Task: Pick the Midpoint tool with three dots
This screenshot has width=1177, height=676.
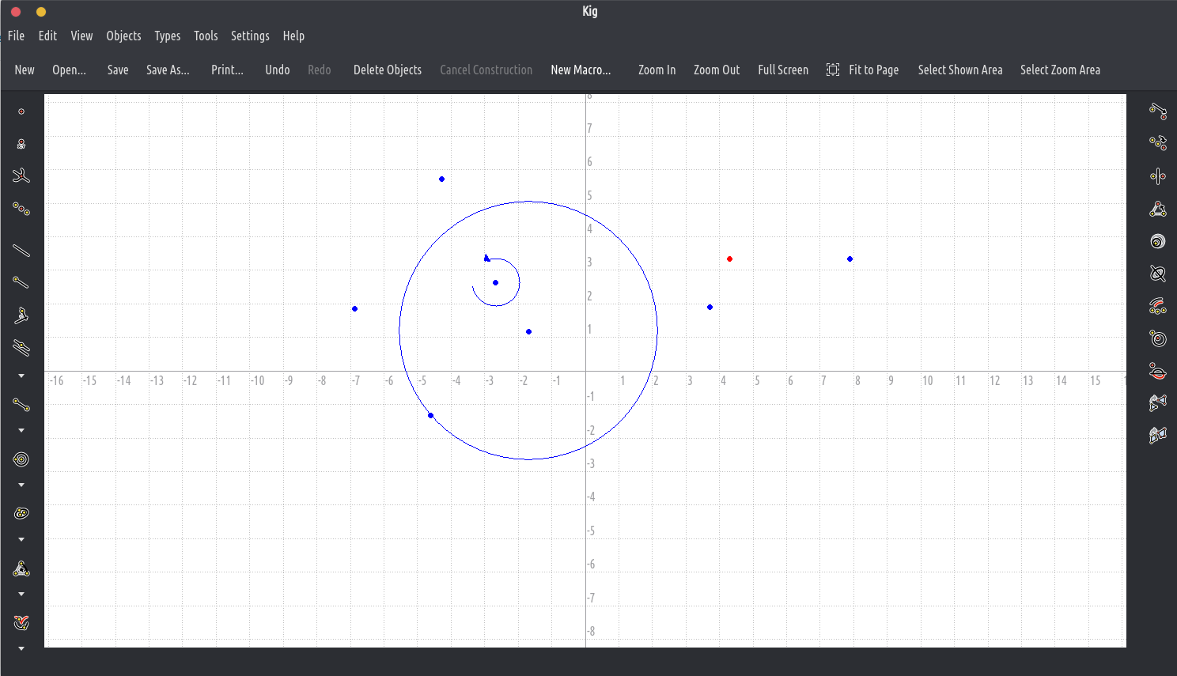Action: coord(21,209)
